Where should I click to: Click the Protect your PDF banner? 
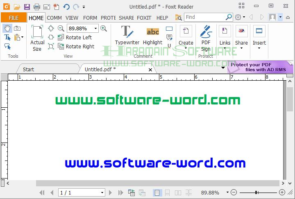261,67
